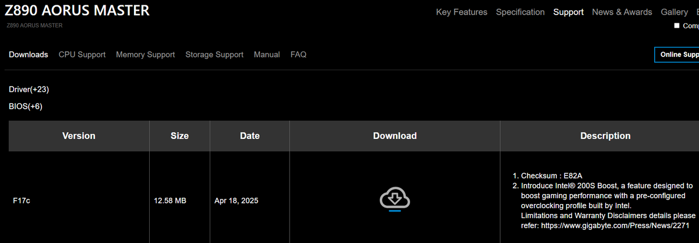
Task: Collapse the BIOS(+6) section
Action: 26,106
